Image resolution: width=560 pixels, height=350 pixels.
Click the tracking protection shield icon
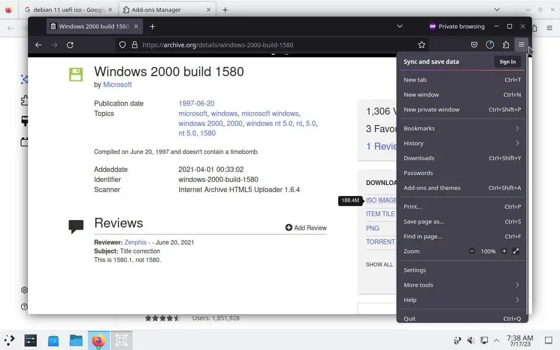coord(122,45)
